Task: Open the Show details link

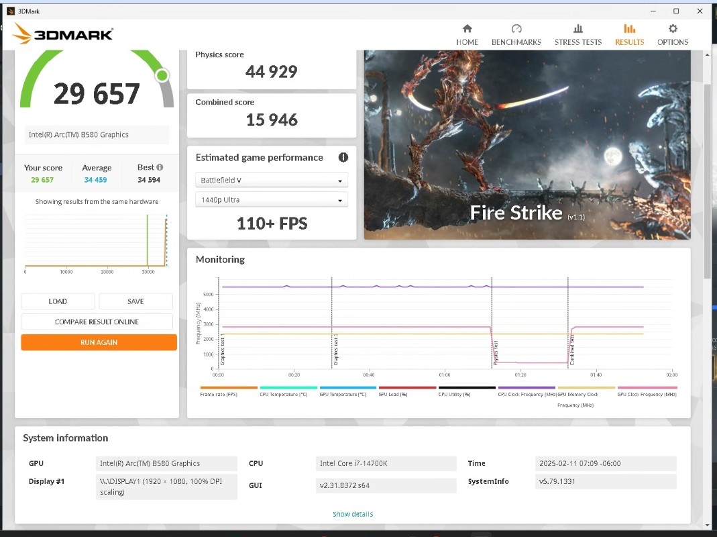Action: pos(353,514)
